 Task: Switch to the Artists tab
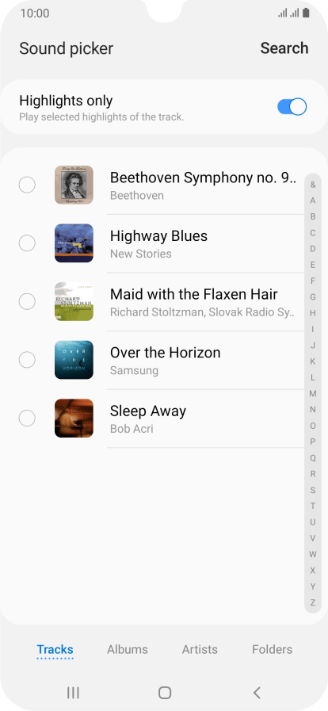[x=200, y=649]
